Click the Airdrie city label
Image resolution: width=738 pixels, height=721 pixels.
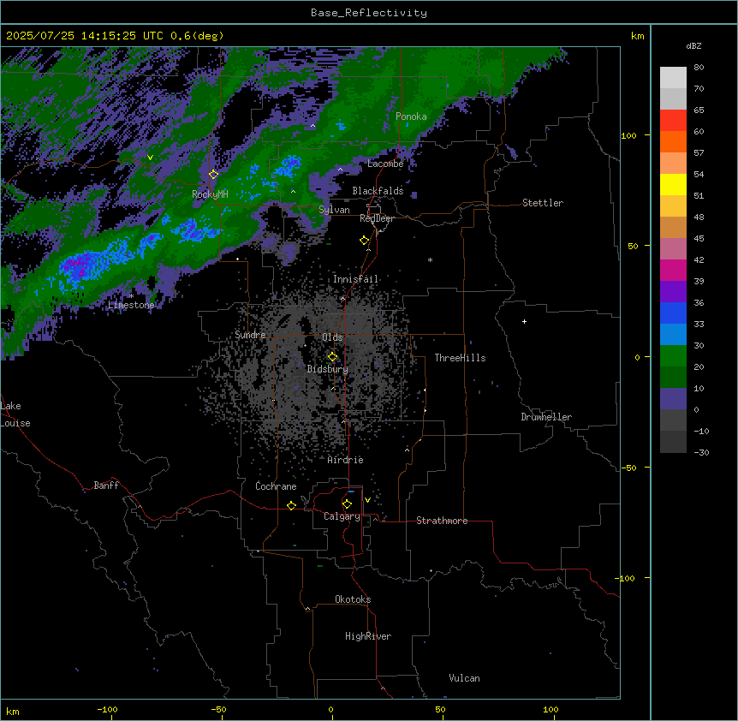[x=345, y=460]
